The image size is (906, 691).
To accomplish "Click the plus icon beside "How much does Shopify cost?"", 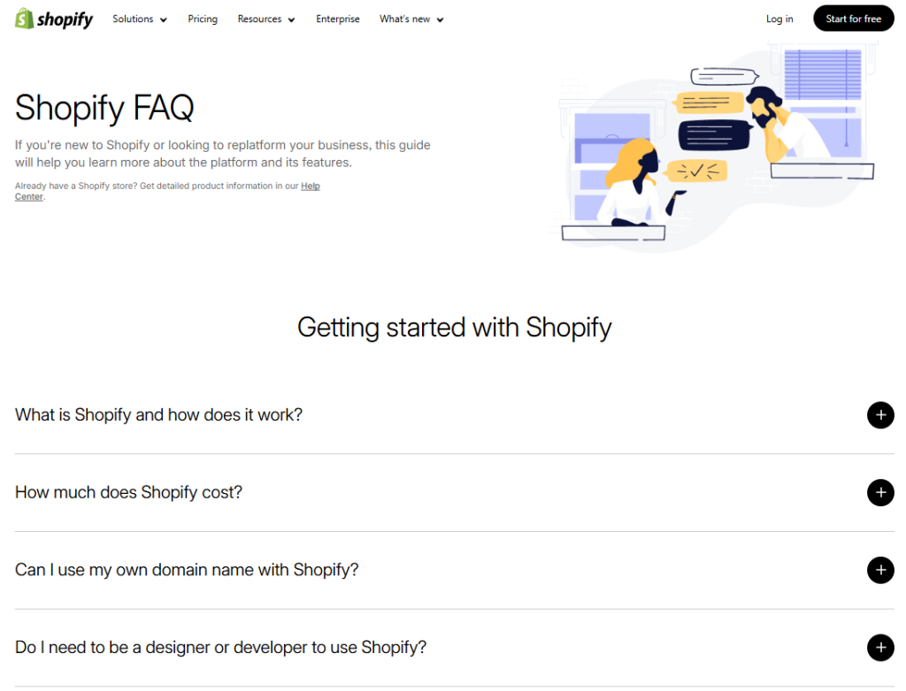I will pyautogui.click(x=880, y=493).
